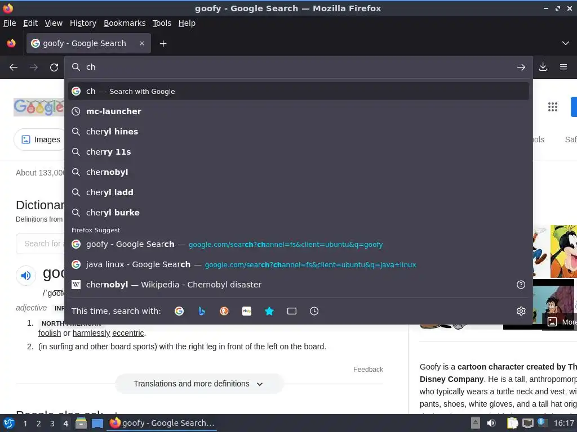577x432 pixels.
Task: Open search settings gear icon
Action: click(x=521, y=311)
